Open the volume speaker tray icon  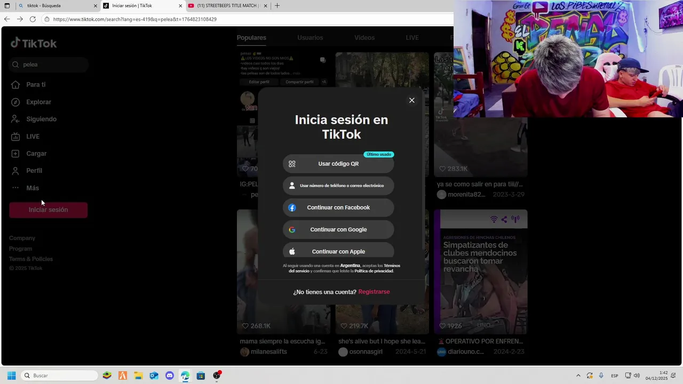[637, 375]
